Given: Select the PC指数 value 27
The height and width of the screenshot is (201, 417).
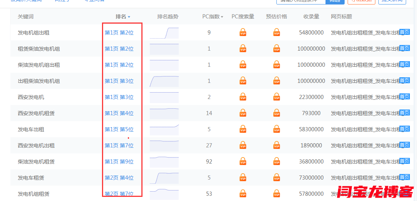Looking at the screenshot, I should click(209, 146).
